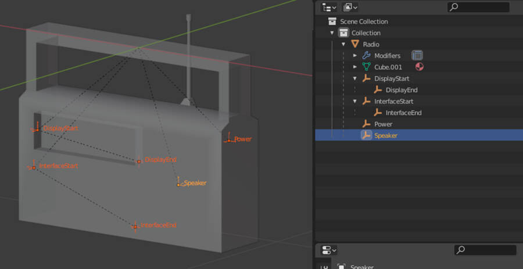Viewport: 523px width, 269px height.
Task: Click the modifier icon next to Modifiers
Action: tap(417, 56)
